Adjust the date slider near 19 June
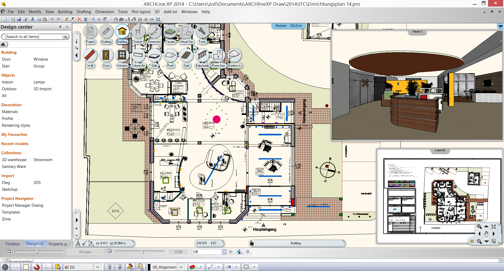This screenshot has width=504, height=271. (x=37, y=252)
